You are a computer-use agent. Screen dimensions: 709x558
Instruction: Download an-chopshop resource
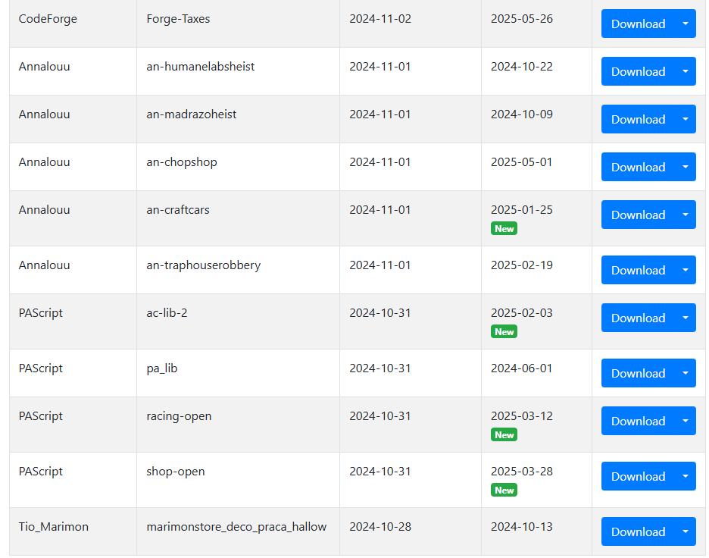click(x=638, y=167)
